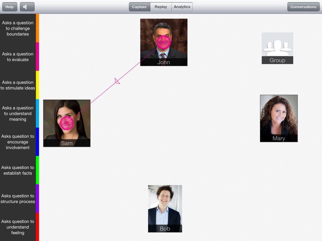Click the green 'establish facts' color bar
Screen dimensions: 322x241
tap(37, 170)
